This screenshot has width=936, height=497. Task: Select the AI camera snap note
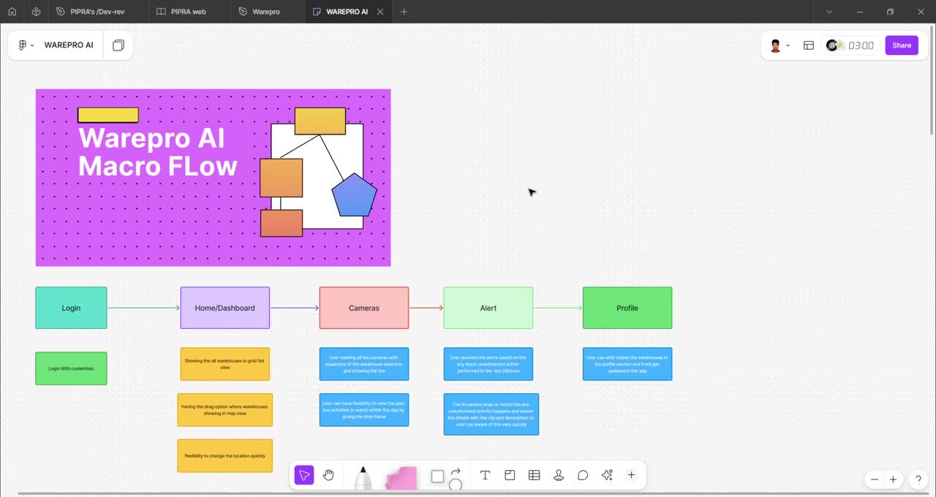(x=491, y=414)
